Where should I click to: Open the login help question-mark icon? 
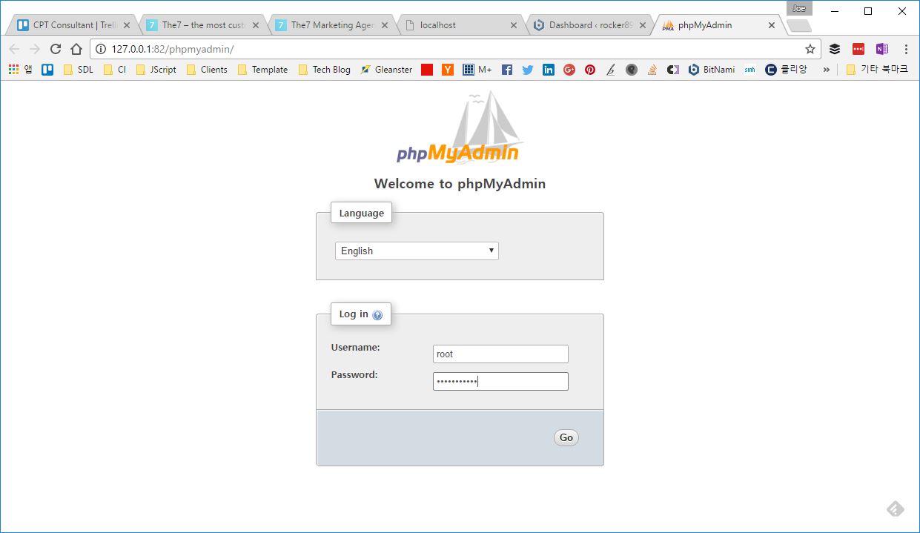(377, 315)
